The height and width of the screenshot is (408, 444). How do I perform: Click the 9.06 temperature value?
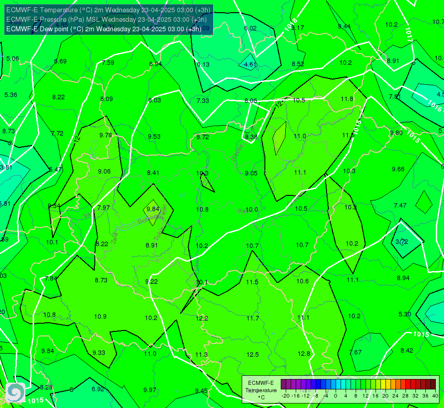(x=104, y=171)
